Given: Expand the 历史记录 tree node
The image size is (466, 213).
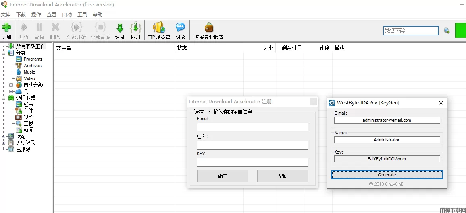Looking at the screenshot, I should point(3,143).
